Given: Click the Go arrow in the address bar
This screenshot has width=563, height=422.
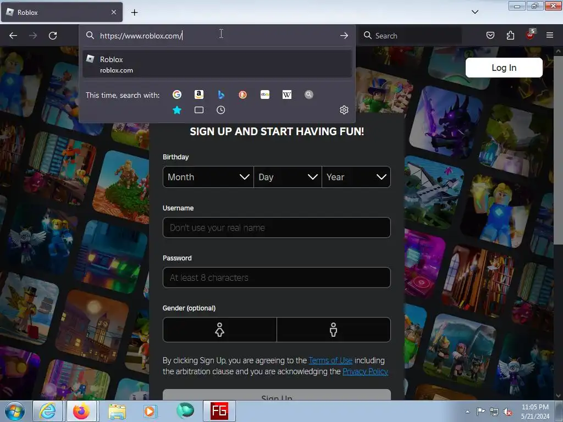Looking at the screenshot, I should click(x=344, y=36).
